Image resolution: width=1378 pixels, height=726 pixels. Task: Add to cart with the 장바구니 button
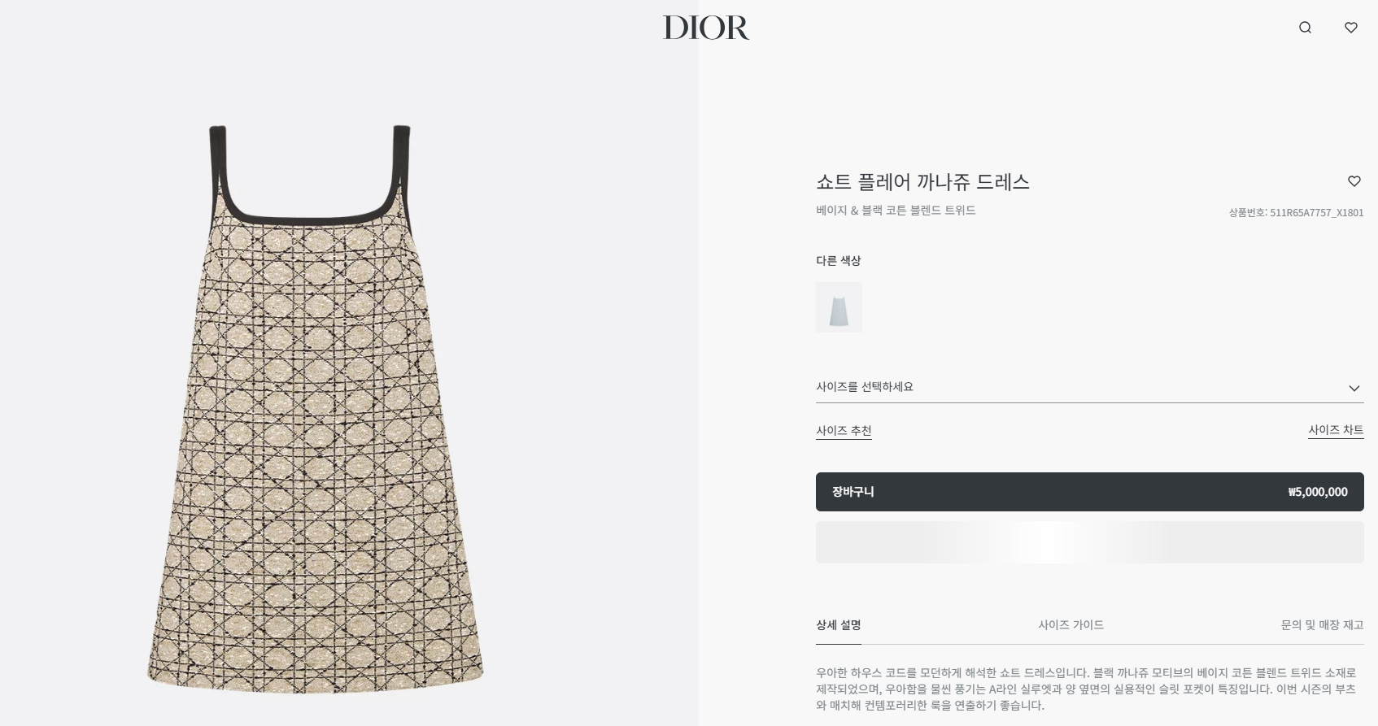coord(1089,492)
